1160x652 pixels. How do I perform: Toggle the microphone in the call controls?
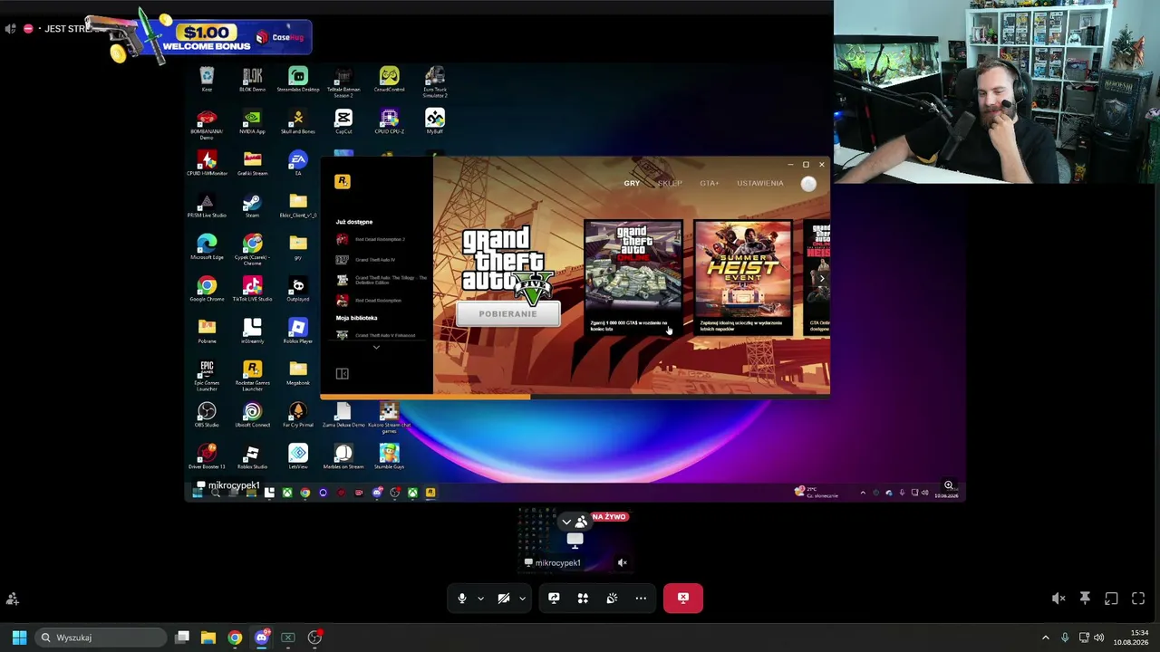click(x=462, y=598)
